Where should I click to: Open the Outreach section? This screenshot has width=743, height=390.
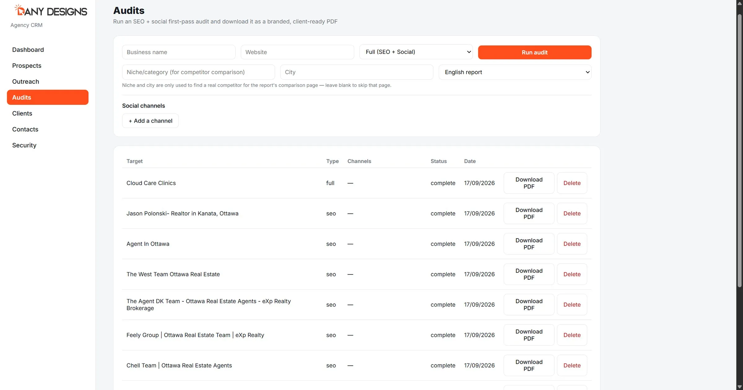pyautogui.click(x=48, y=82)
